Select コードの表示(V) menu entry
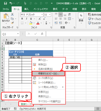Image resolution: width=101 pixels, height=111 pixels. (49, 78)
